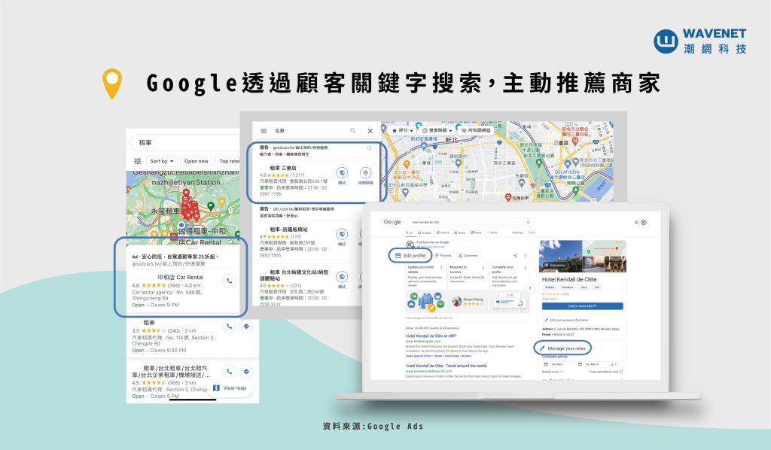Switch to the Videos search tab
This screenshot has width=771, height=450.
(443, 233)
